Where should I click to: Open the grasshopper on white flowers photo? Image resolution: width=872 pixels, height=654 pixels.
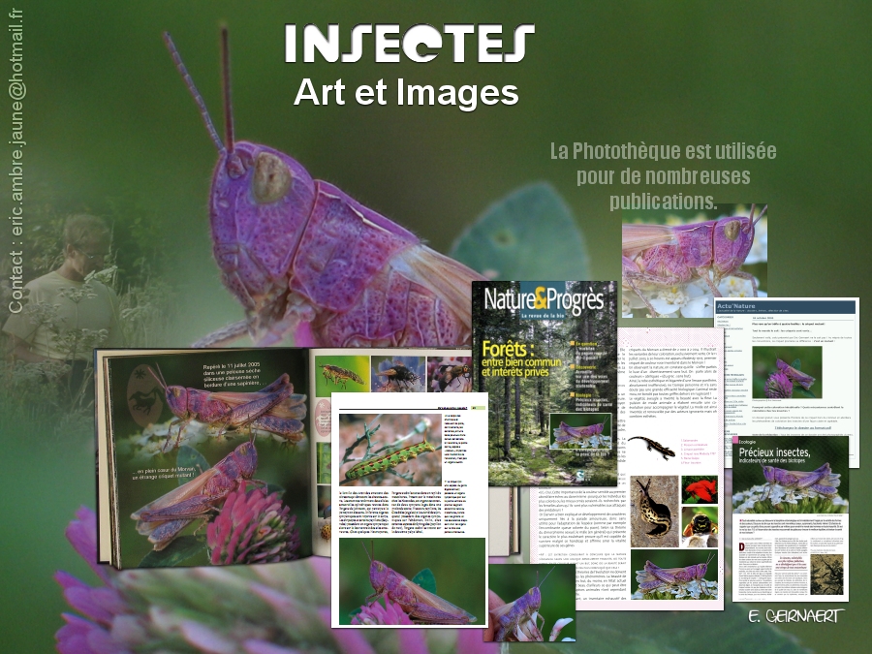pyautogui.click(x=694, y=261)
